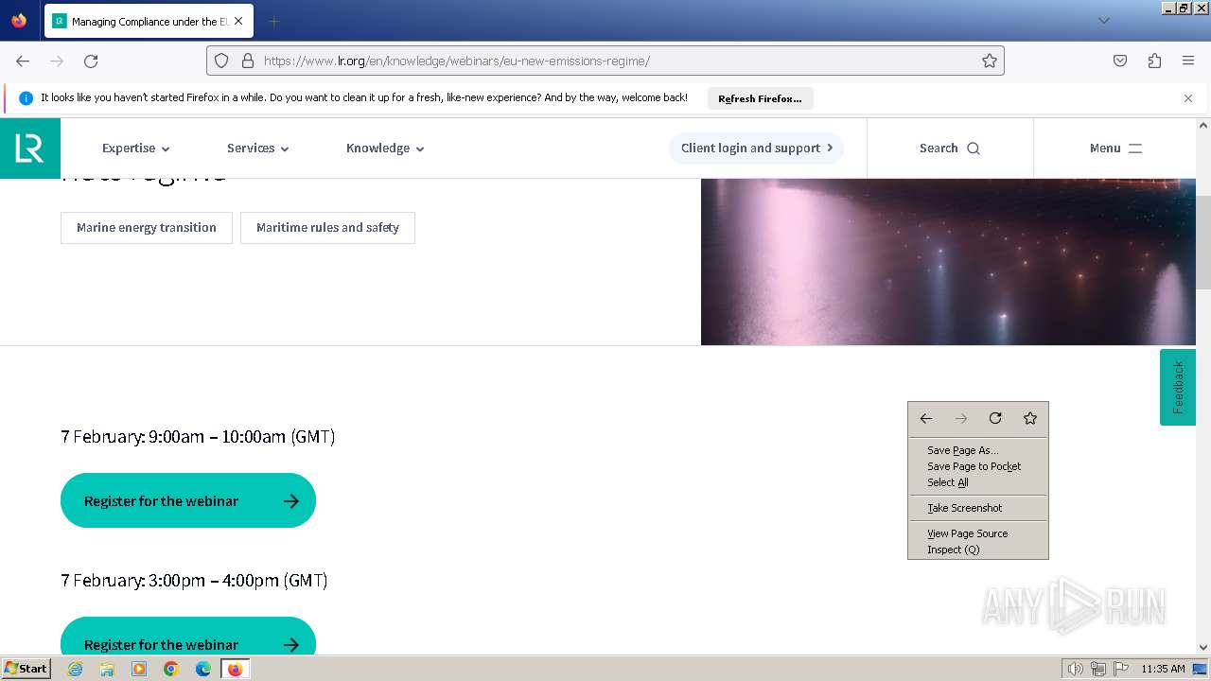Click the toolbar forward arrow
1211x681 pixels.
pyautogui.click(x=57, y=61)
